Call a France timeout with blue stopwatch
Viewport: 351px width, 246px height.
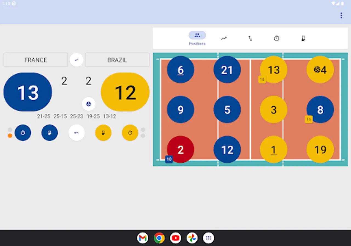pyautogui.click(x=23, y=133)
